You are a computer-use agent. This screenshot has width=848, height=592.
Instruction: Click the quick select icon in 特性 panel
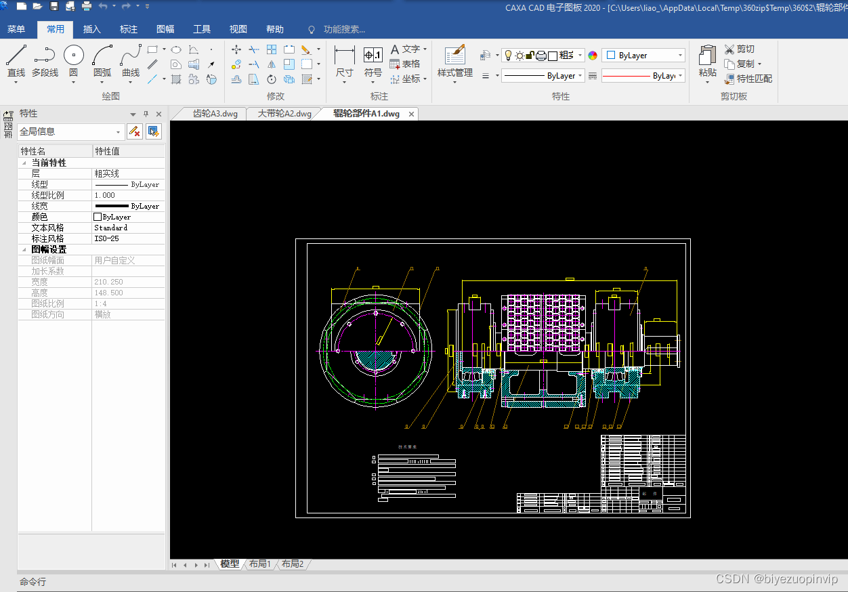(x=154, y=131)
